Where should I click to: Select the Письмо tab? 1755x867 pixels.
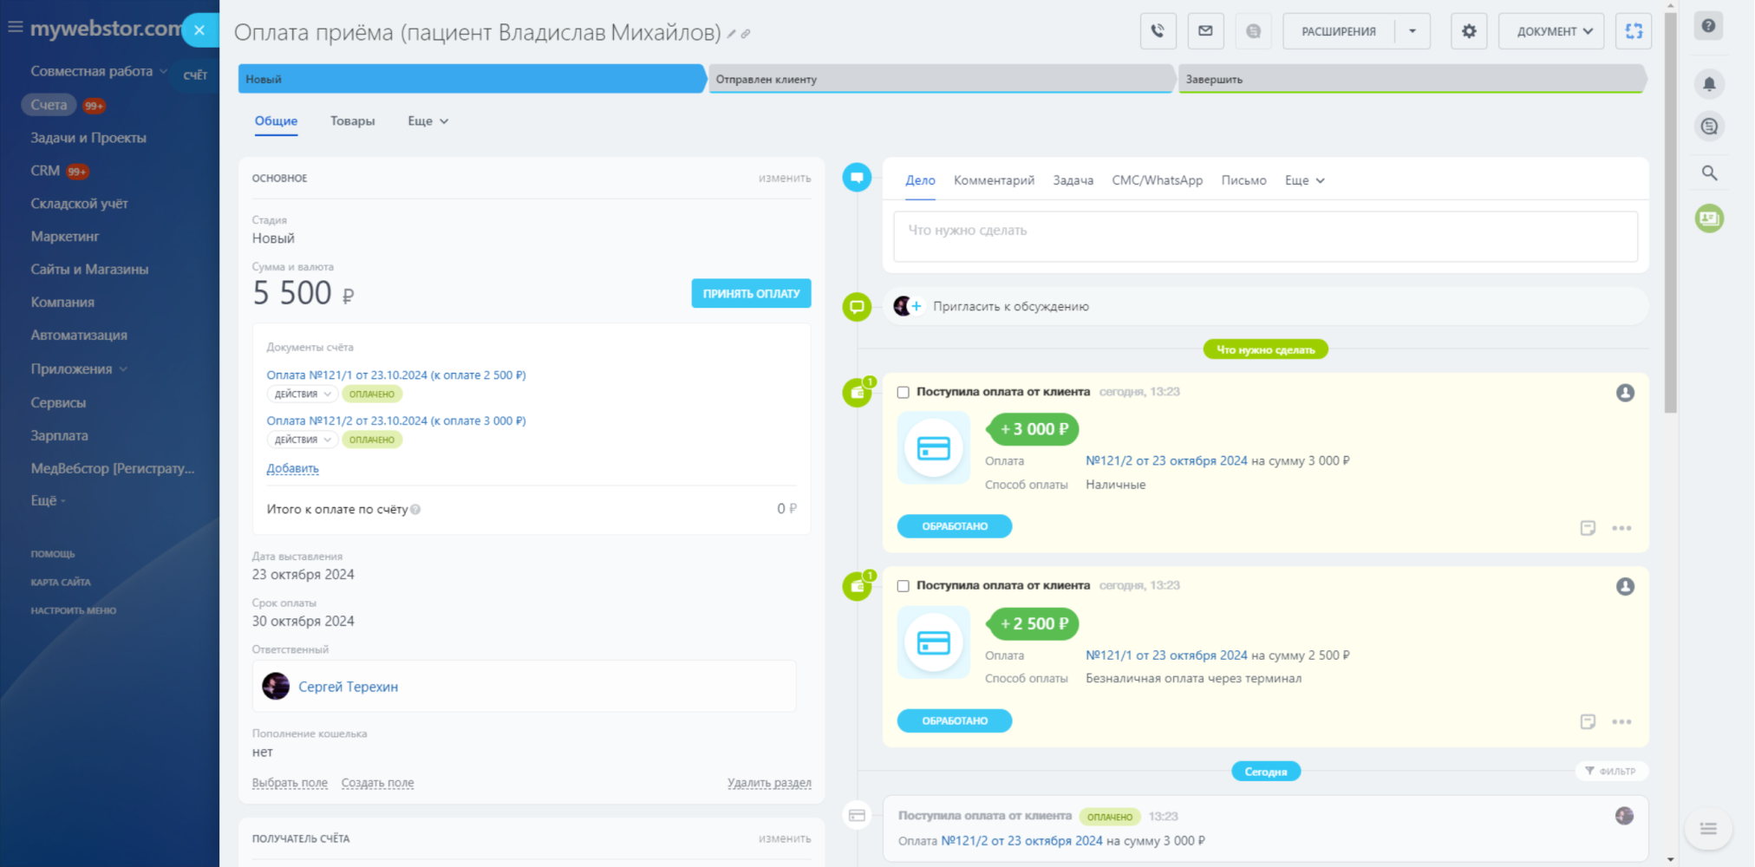[1243, 180]
